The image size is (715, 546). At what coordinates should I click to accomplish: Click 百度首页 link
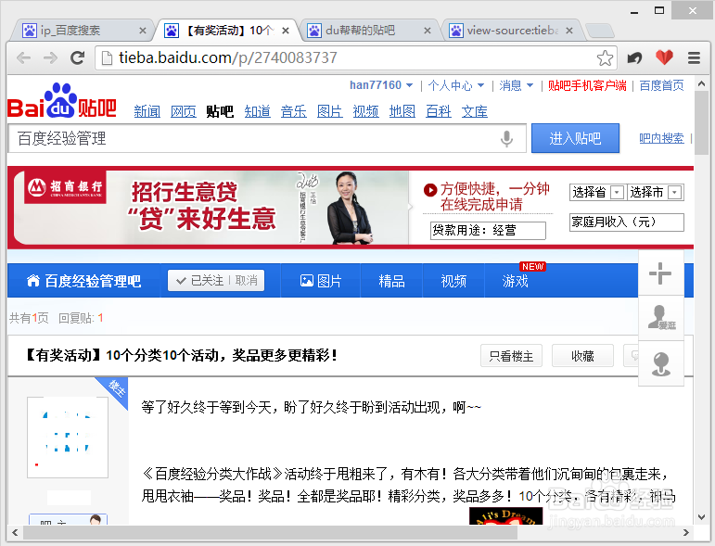point(661,85)
